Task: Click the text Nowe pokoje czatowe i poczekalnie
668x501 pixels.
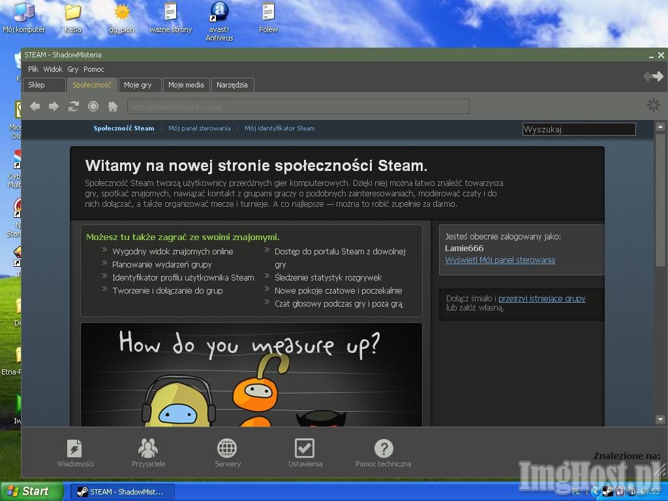Action: pos(339,290)
